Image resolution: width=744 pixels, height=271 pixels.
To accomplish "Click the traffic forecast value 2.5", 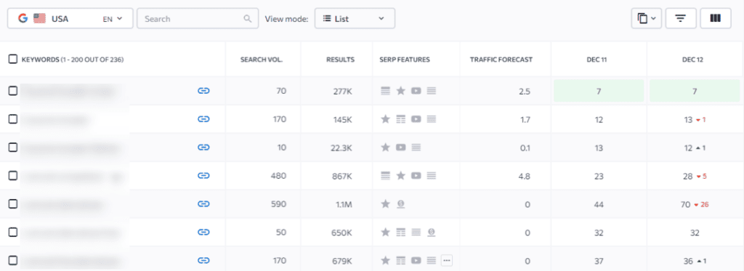I will tap(525, 91).
